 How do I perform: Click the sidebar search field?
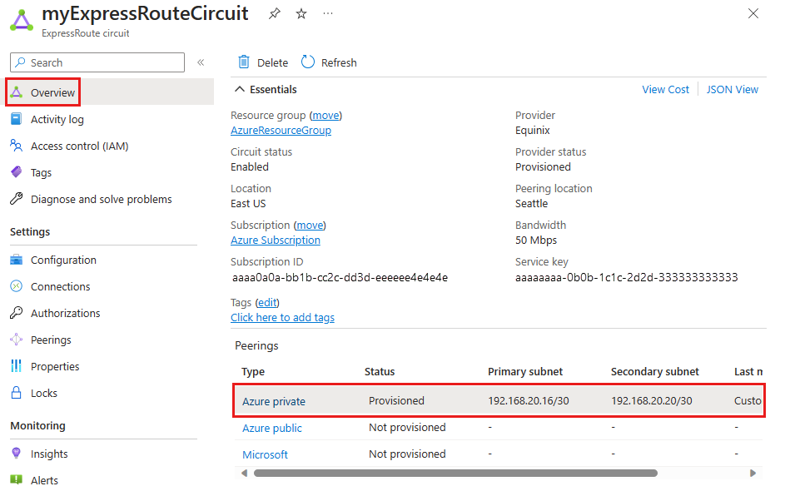pos(97,62)
